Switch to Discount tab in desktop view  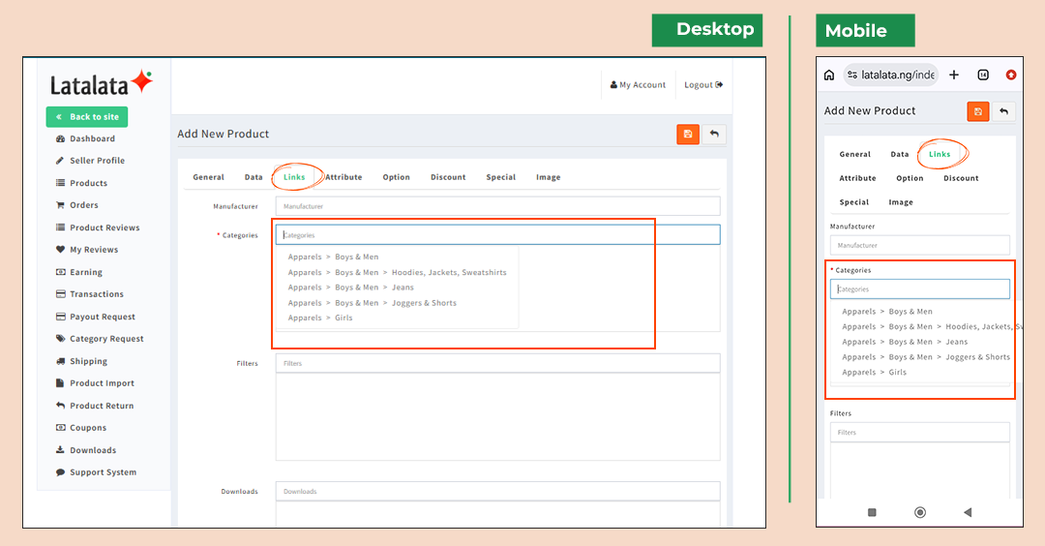[448, 177]
